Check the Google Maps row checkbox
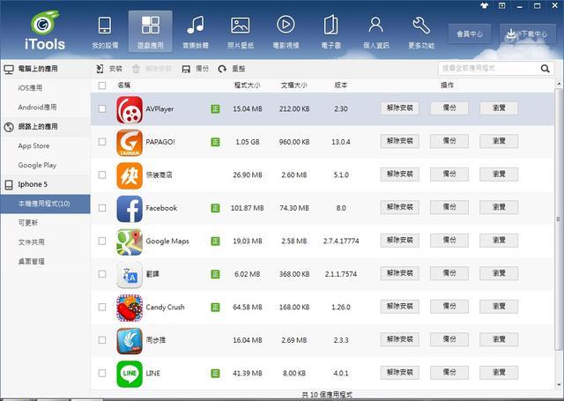 [x=102, y=241]
